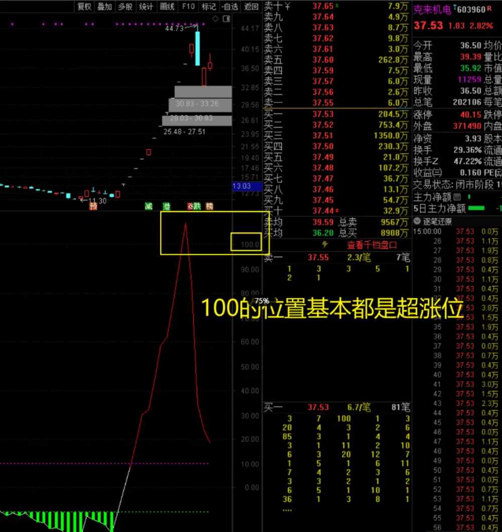Expand the 逐笔还原 dropdown arrow
The image size is (502, 532).
[x=417, y=221]
